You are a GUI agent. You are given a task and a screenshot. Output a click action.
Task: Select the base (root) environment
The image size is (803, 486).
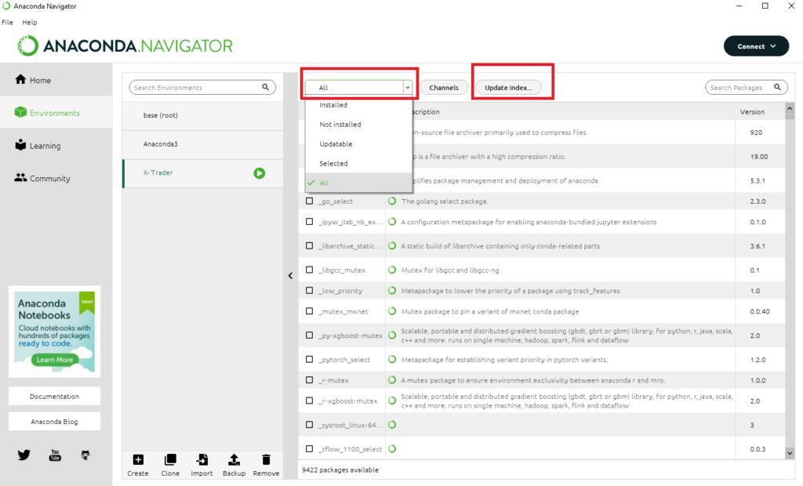tap(203, 115)
